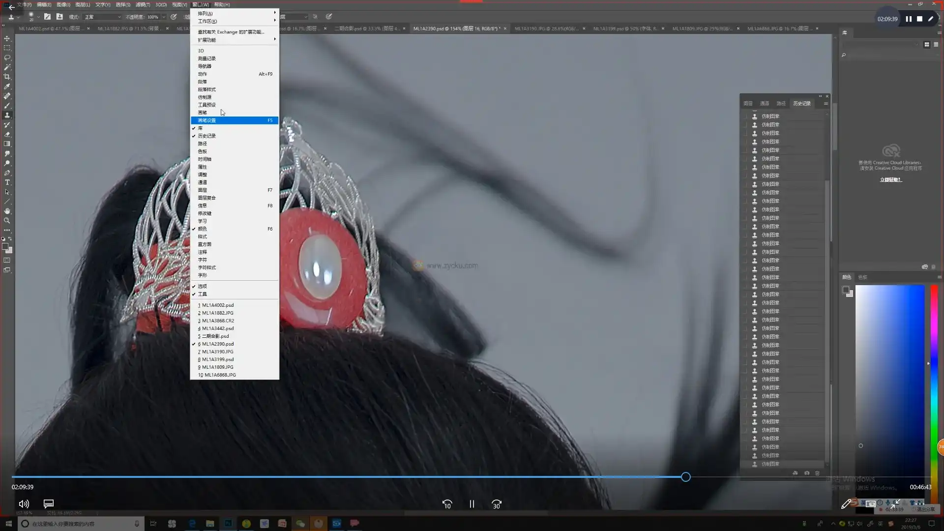Pause the video playback
Image resolution: width=944 pixels, height=531 pixels.
[472, 504]
